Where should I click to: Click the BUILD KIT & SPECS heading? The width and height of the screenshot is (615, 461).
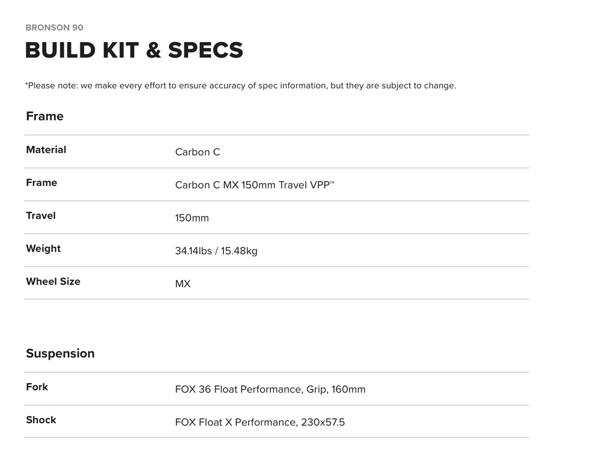(x=134, y=50)
